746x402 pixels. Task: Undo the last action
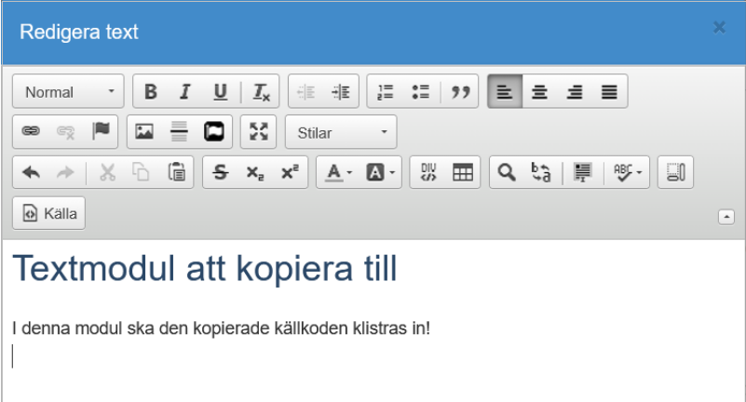[x=30, y=172]
